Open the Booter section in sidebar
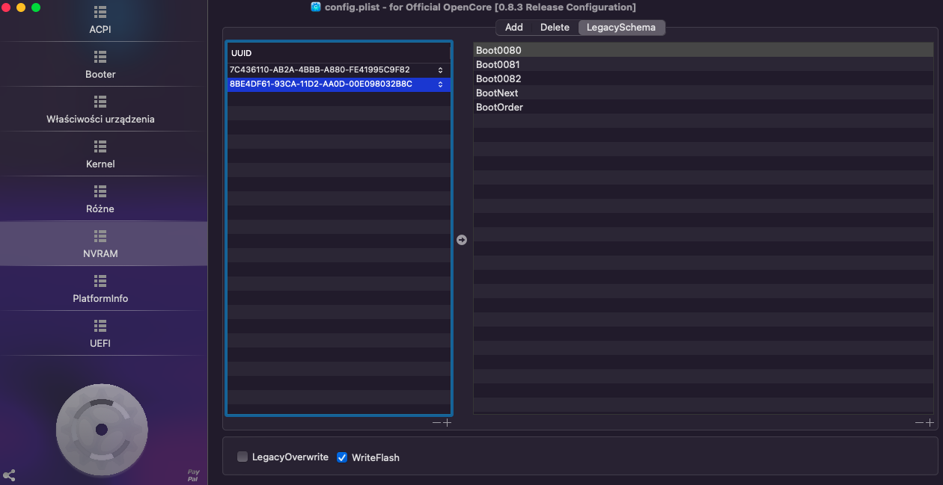 click(100, 64)
